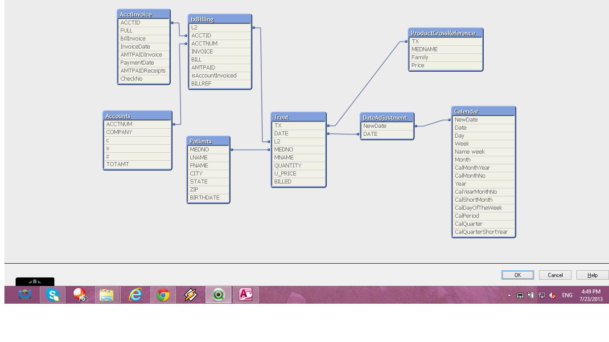Launch Google Chrome from the taskbar
This screenshot has width=609, height=342.
pos(163,295)
